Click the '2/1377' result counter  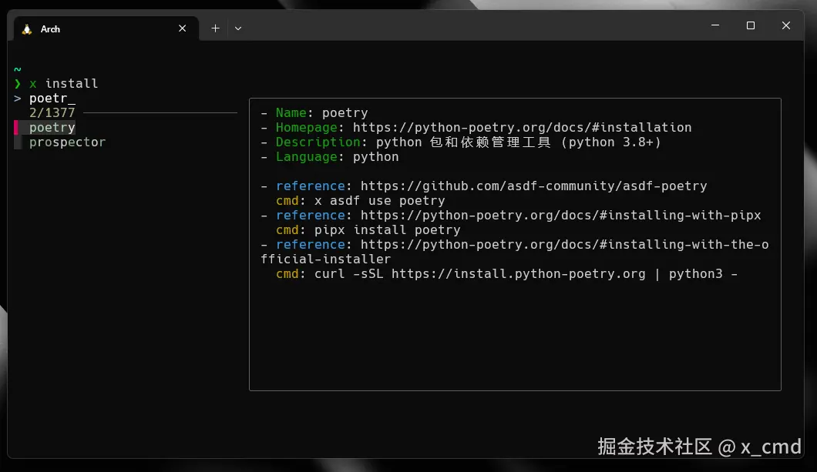click(52, 113)
